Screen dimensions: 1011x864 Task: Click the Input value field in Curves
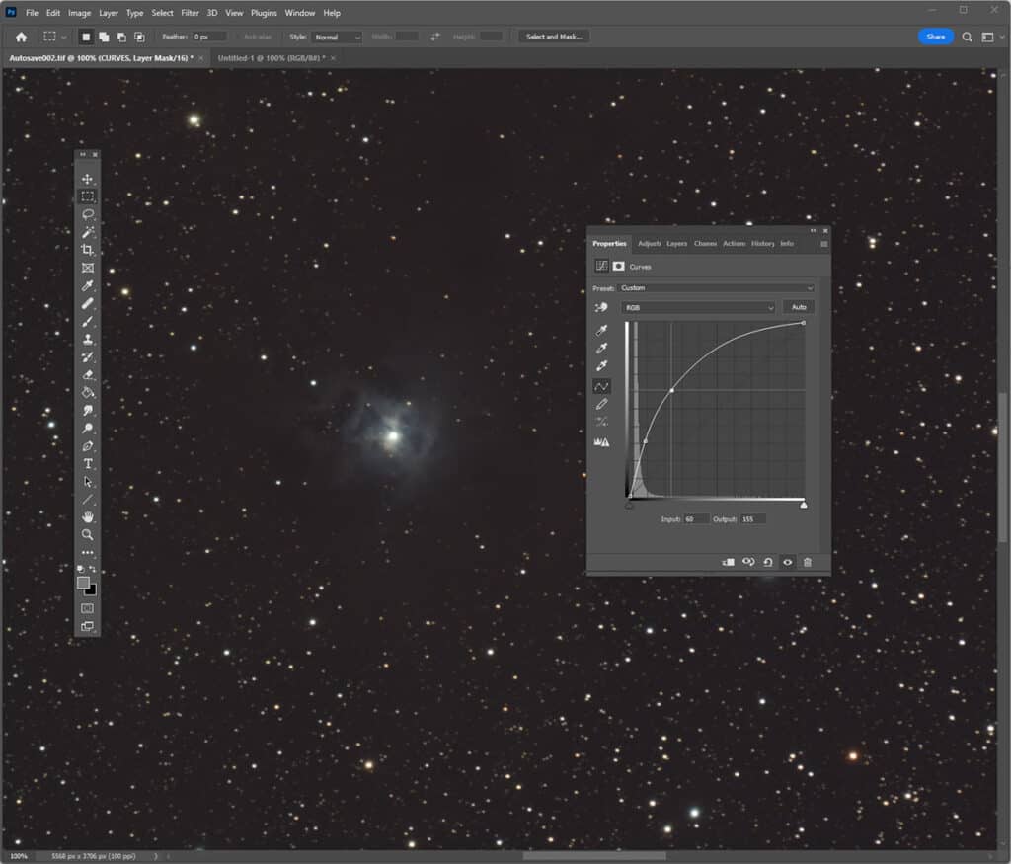(x=696, y=518)
